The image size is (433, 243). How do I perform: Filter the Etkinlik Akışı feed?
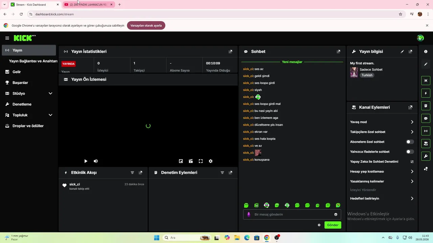[x=132, y=172]
